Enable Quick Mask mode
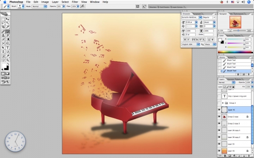Screen dimensions: 254x158 click(8, 74)
